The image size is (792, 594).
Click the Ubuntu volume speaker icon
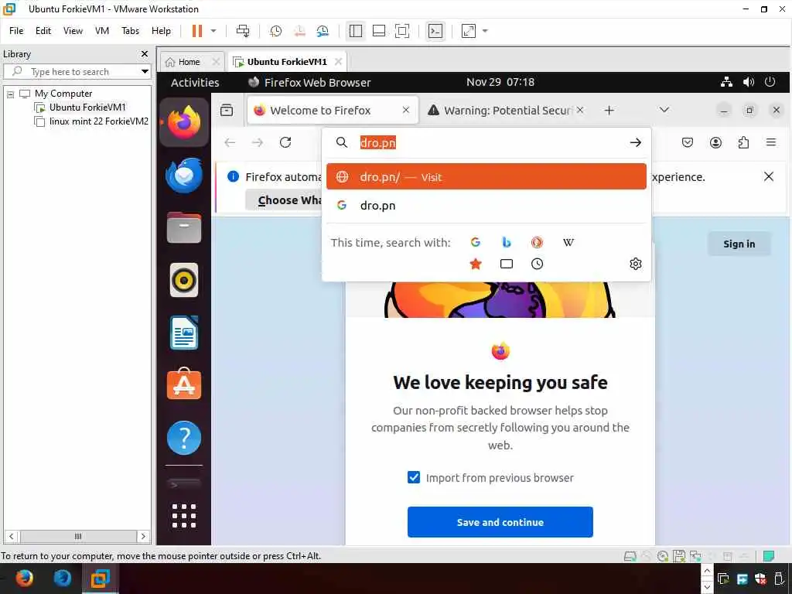tap(749, 82)
